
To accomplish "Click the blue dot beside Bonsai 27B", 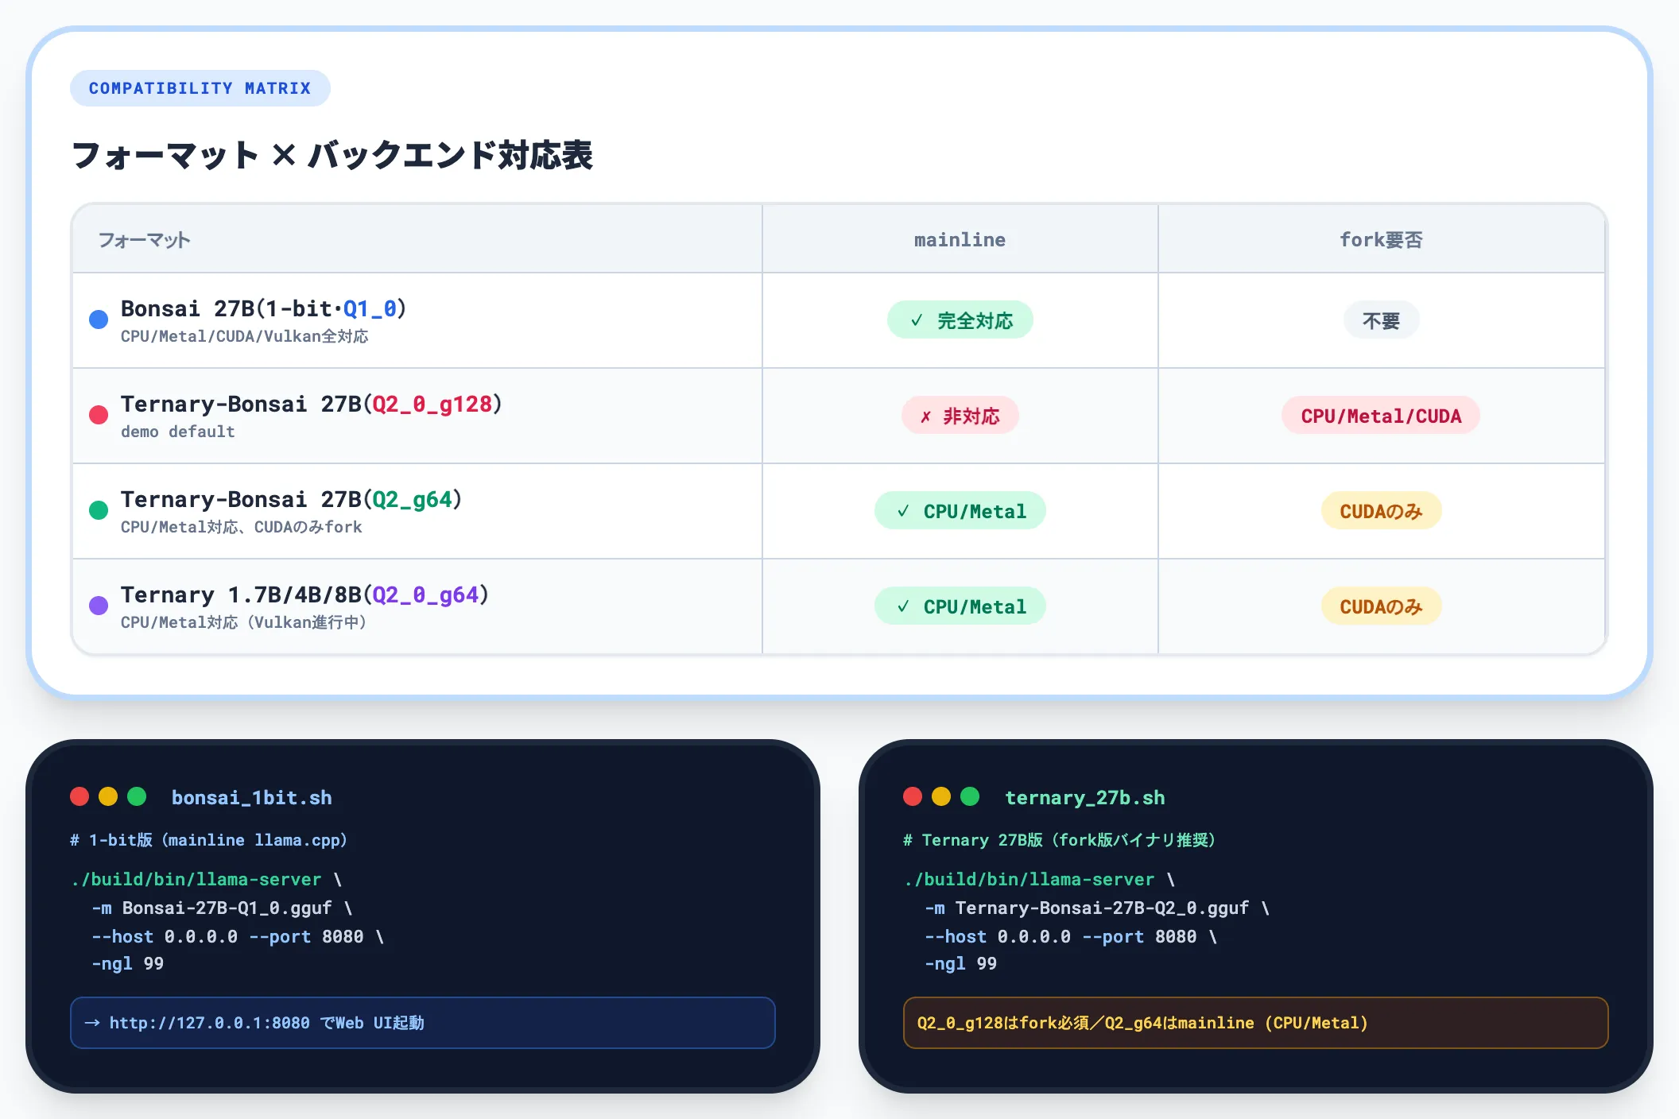I will click(99, 319).
